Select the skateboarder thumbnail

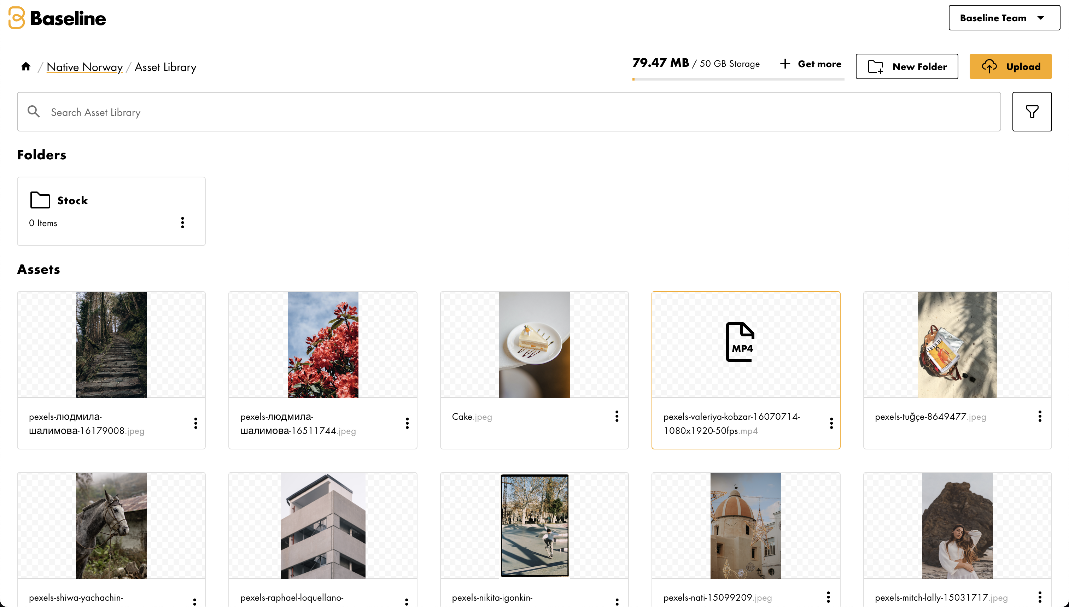tap(534, 525)
